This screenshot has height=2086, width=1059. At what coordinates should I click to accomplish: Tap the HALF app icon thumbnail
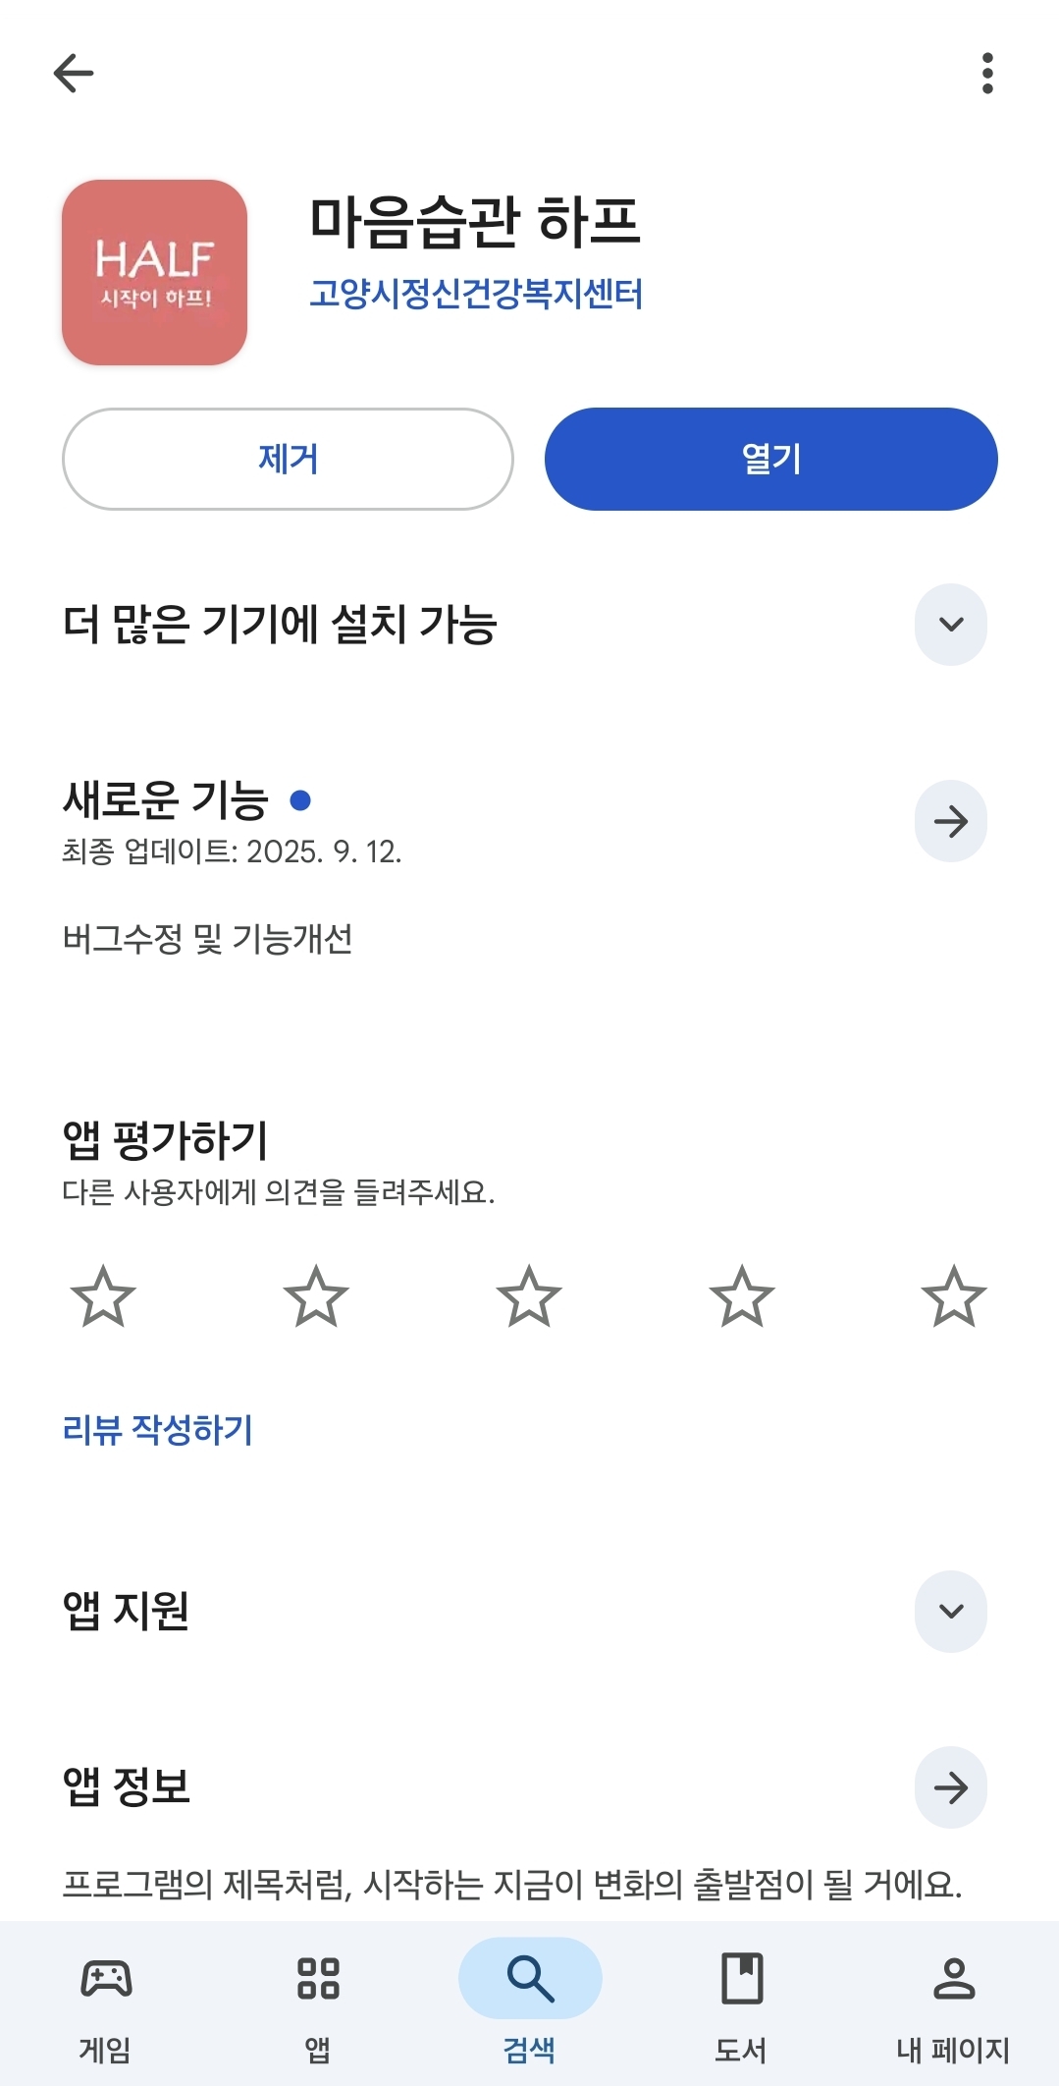click(155, 272)
